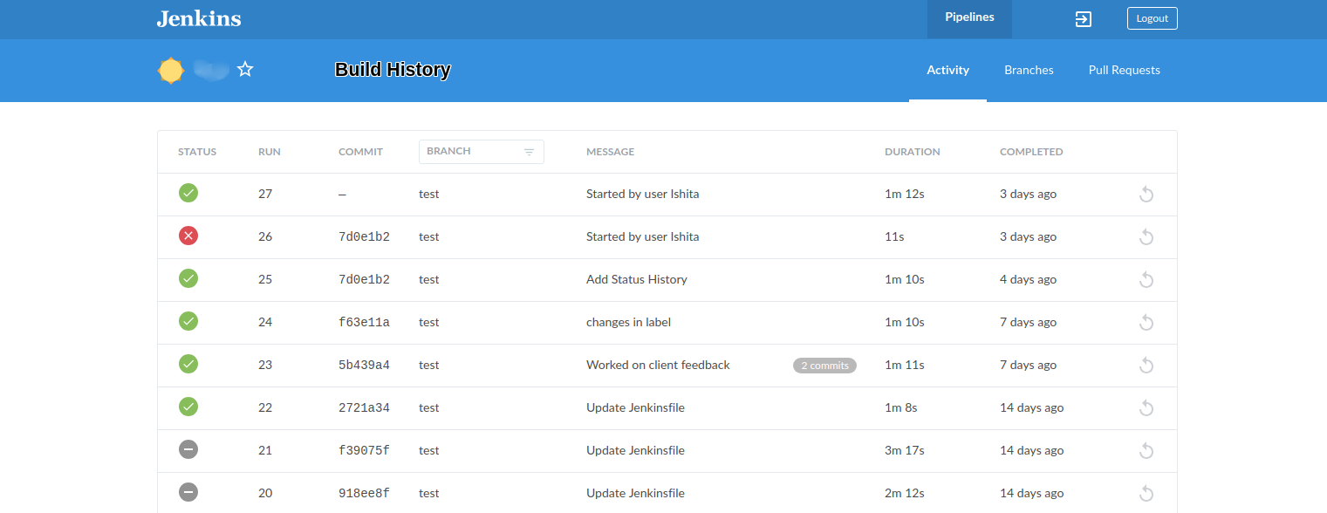Viewport: 1327px width, 513px height.
Task: Click 'Update Jenkinsfile' message in run 21
Action: point(635,450)
